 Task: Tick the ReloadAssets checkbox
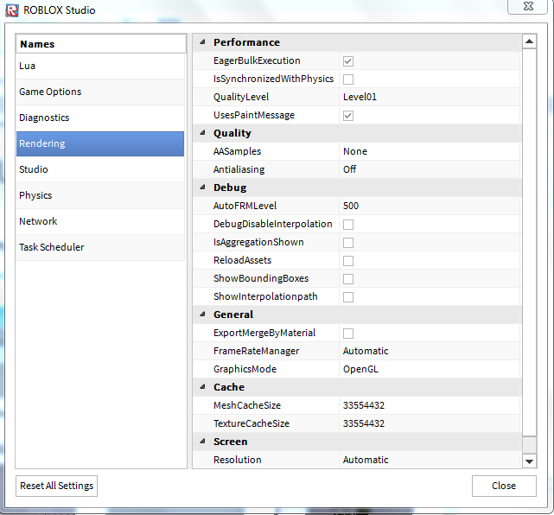coord(348,261)
